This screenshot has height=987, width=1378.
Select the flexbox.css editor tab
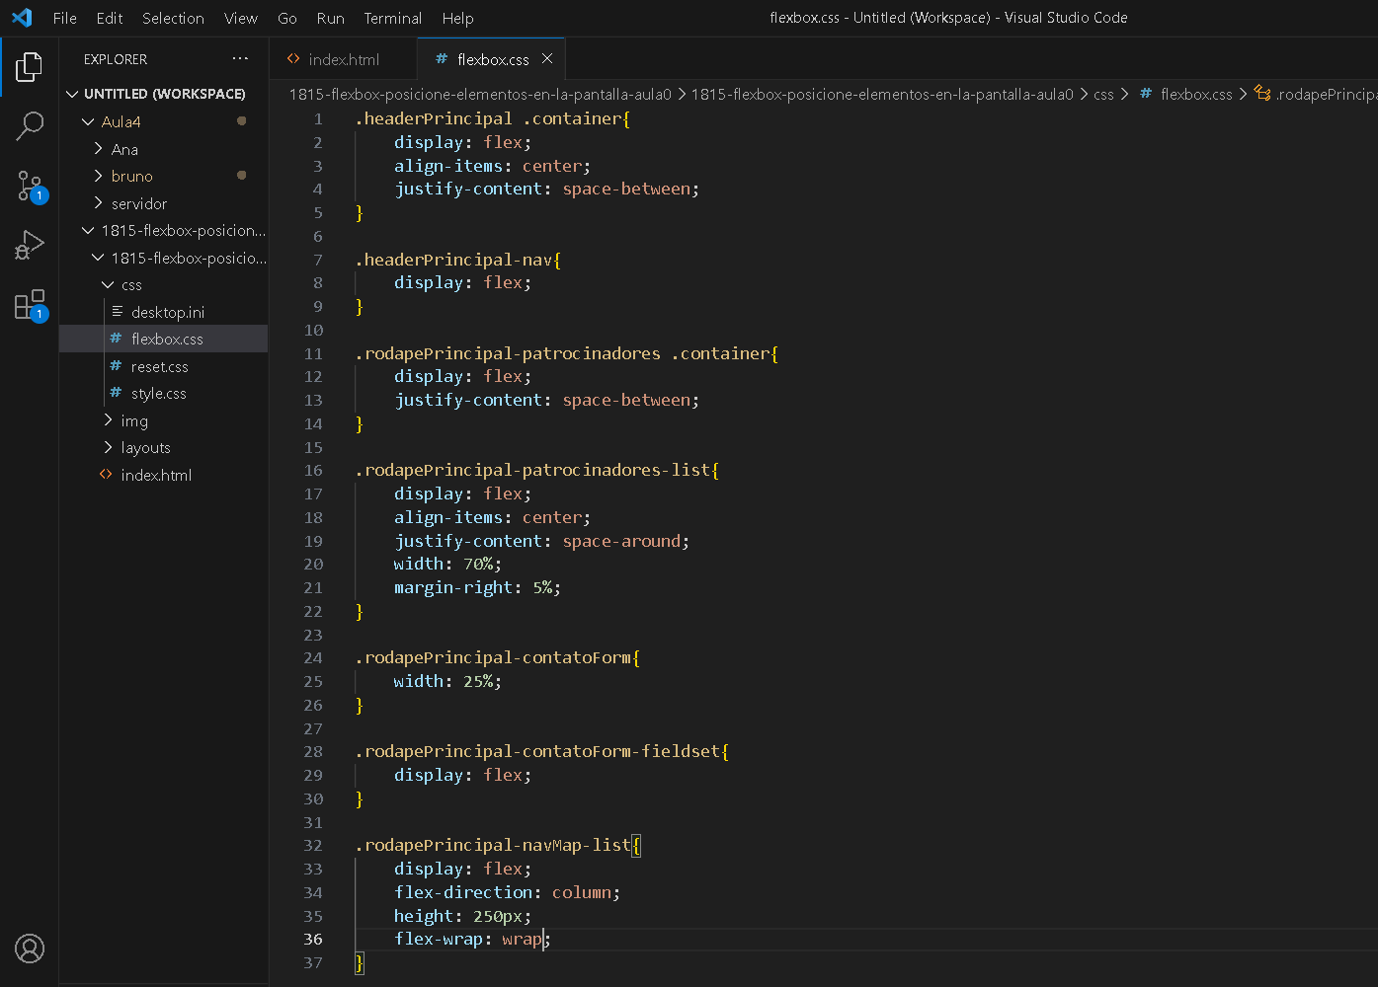click(491, 59)
